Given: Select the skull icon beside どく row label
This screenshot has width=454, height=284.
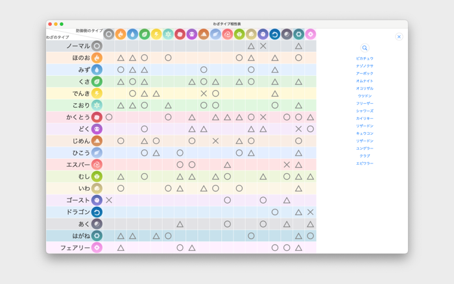Looking at the screenshot, I should (x=97, y=129).
